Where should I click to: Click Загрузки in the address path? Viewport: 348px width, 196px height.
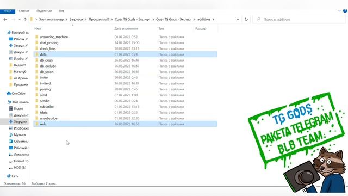pyautogui.click(x=76, y=20)
